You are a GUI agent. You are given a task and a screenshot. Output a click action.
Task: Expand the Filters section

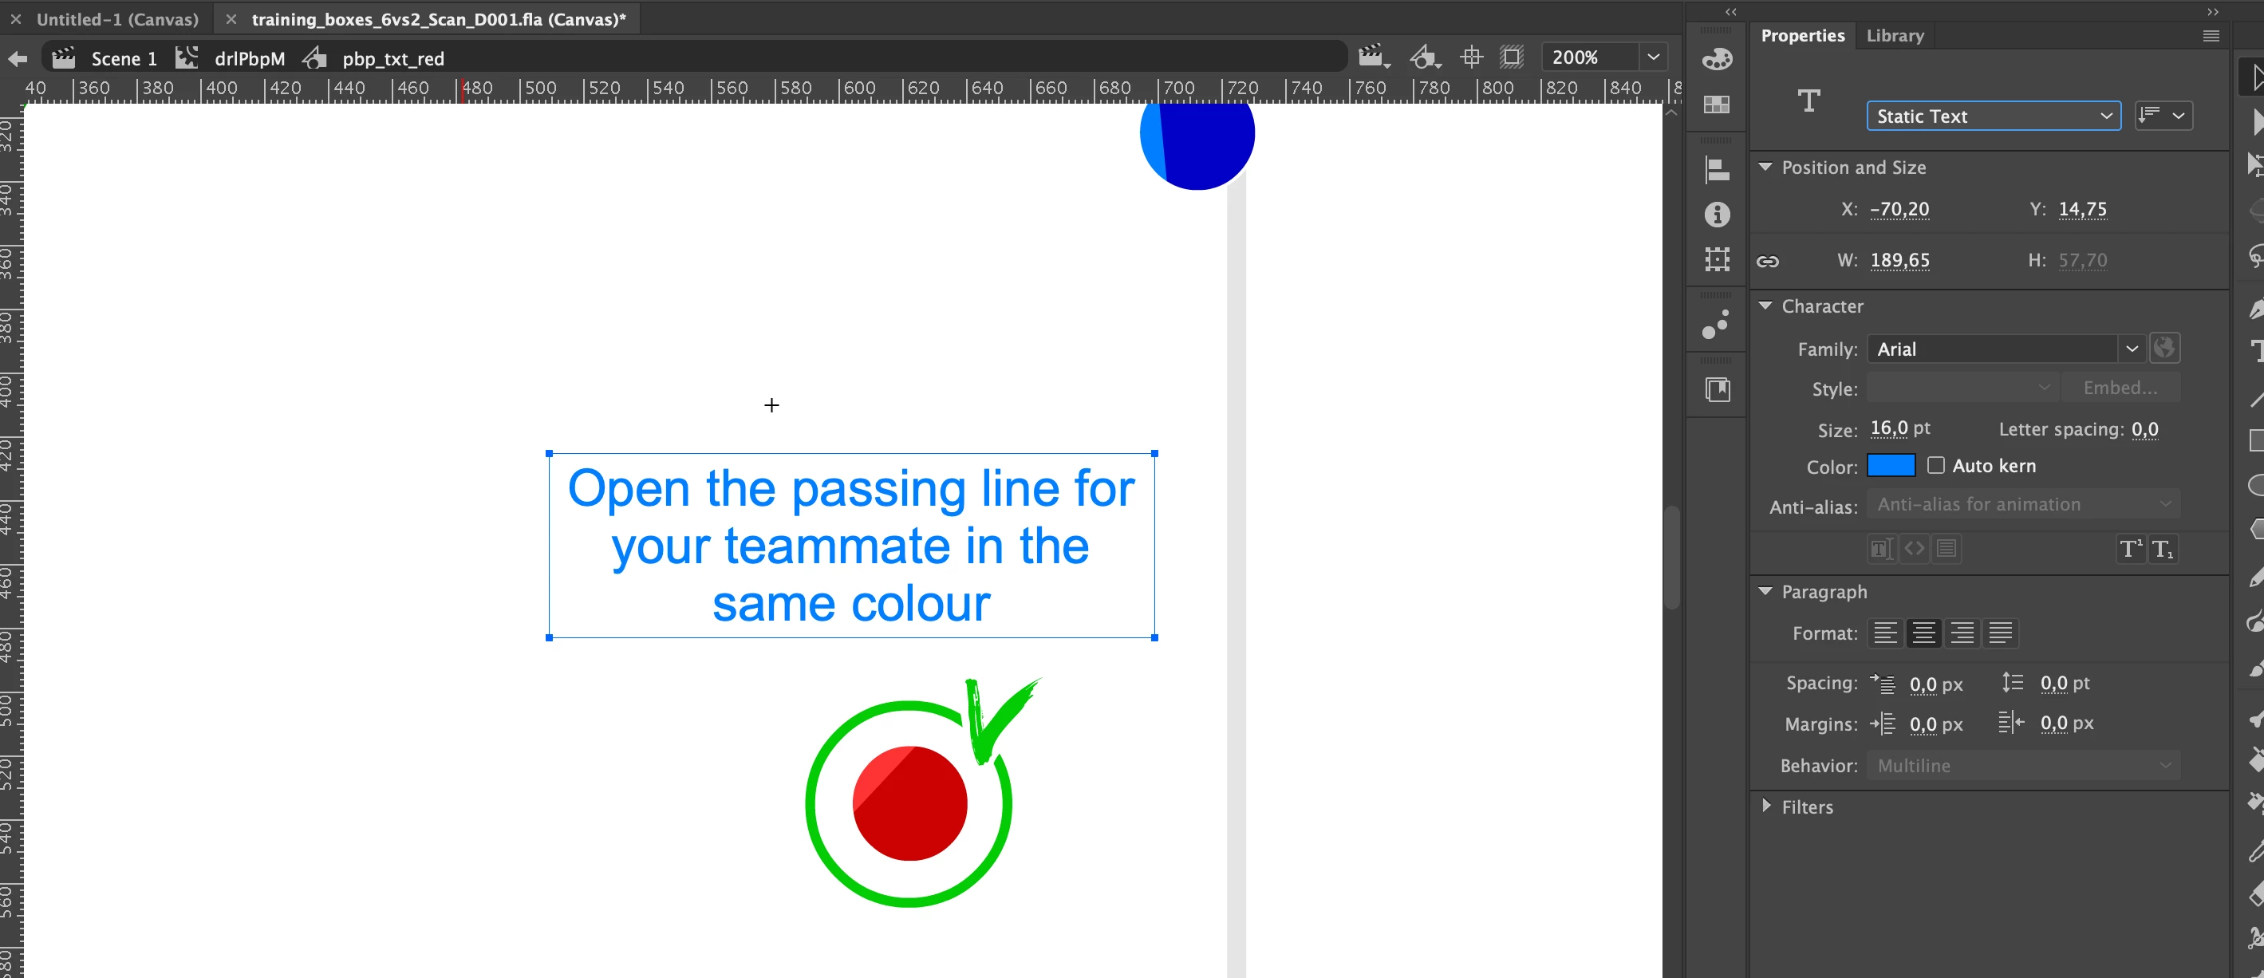pos(1765,806)
